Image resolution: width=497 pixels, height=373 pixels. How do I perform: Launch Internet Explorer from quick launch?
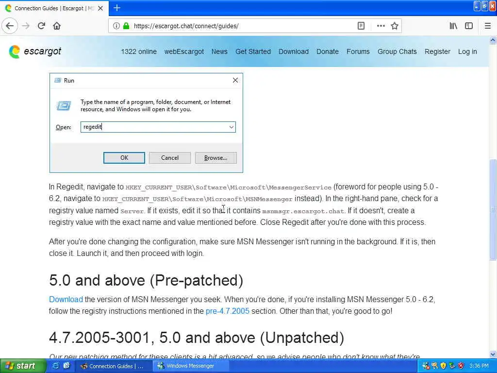55,366
